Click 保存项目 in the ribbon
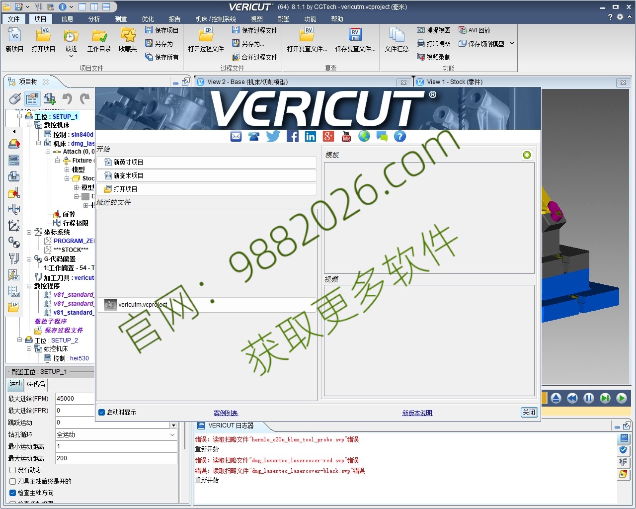This screenshot has width=636, height=509. [x=161, y=30]
